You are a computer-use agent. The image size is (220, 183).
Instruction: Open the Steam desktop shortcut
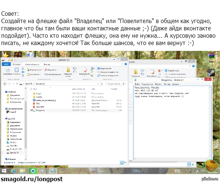point(211,72)
